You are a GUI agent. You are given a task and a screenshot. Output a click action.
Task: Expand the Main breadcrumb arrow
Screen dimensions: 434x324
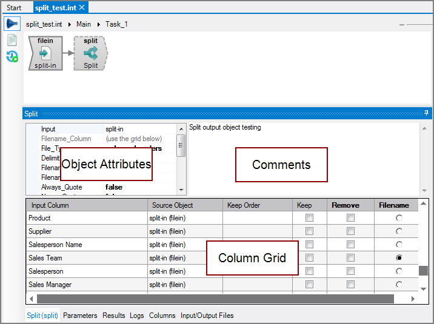(x=98, y=25)
